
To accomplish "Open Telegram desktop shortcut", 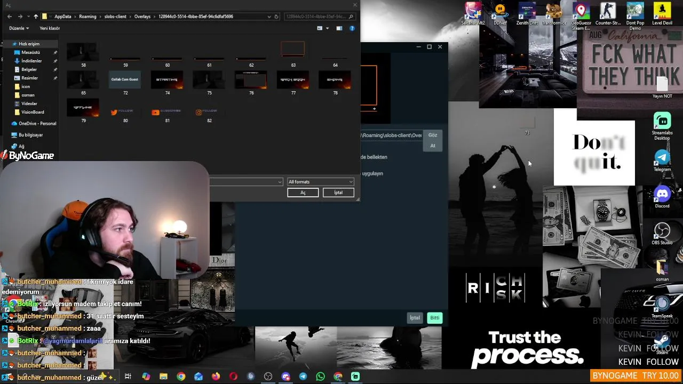I will click(662, 161).
